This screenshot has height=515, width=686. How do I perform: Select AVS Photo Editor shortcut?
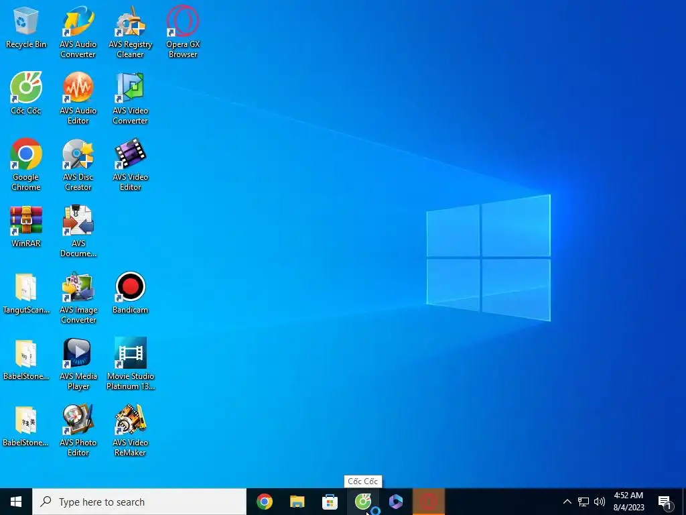tap(78, 431)
